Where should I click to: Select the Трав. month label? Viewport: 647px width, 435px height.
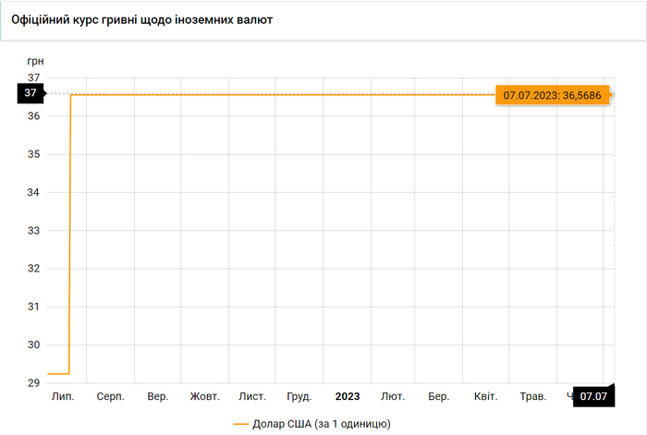(533, 396)
